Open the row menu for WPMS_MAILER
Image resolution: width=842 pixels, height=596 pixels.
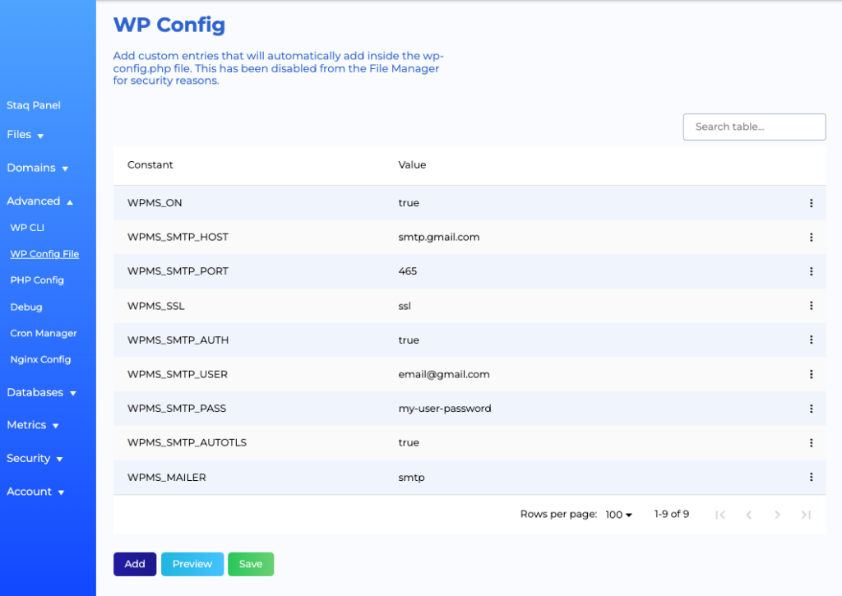(x=812, y=477)
